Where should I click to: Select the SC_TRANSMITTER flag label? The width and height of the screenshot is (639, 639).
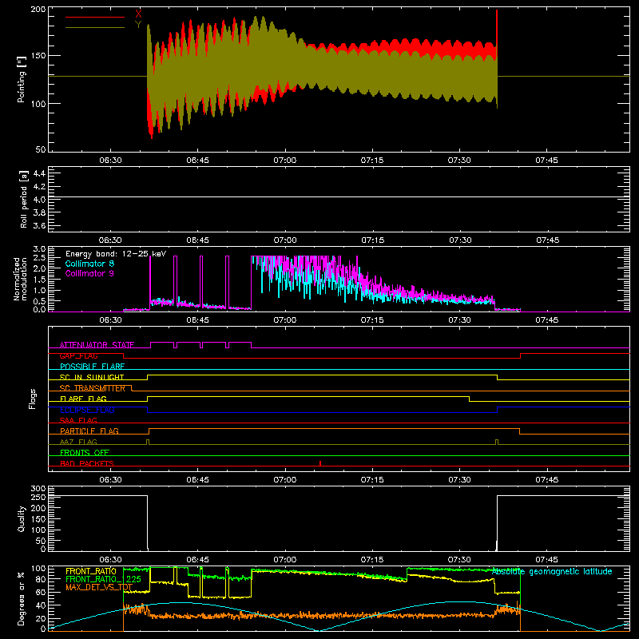[x=92, y=388]
